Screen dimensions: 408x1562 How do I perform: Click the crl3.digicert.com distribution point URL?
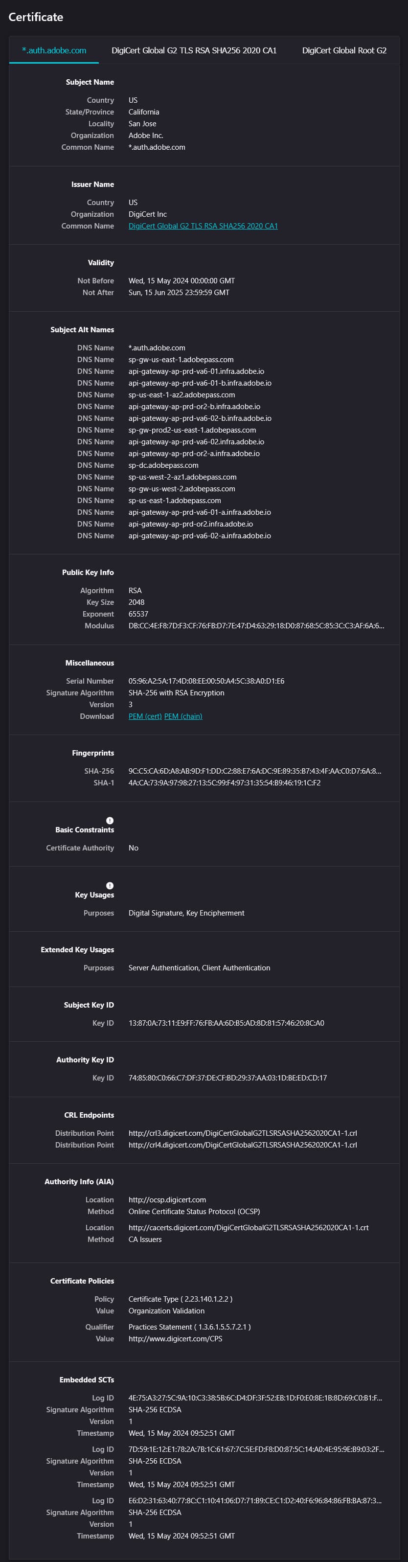point(243,1133)
